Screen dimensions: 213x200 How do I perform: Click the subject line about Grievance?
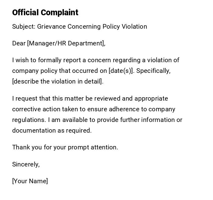point(79,27)
